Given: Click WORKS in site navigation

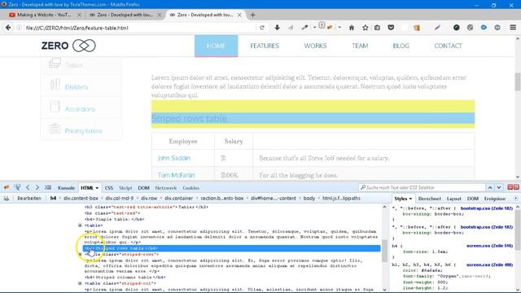Looking at the screenshot, I should [x=315, y=46].
